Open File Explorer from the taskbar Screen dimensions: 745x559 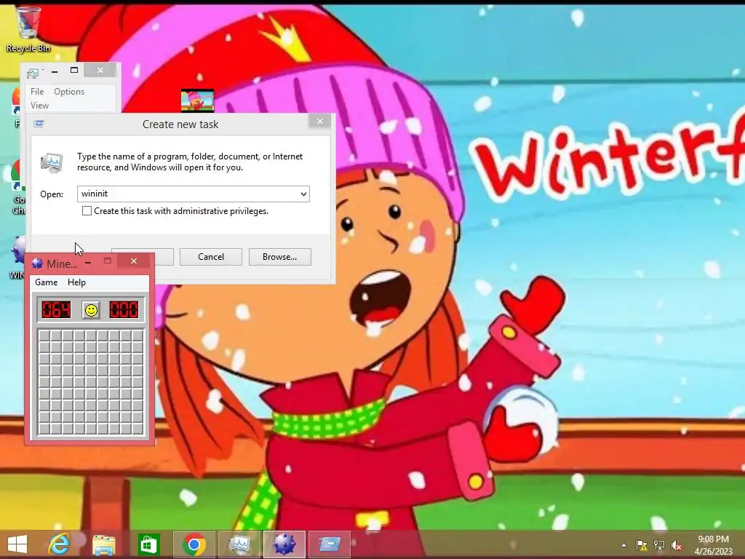[103, 544]
